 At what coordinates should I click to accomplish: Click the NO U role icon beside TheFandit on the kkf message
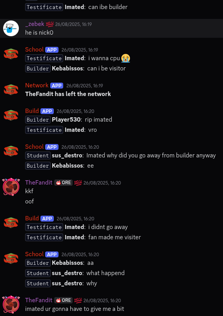pos(78,183)
